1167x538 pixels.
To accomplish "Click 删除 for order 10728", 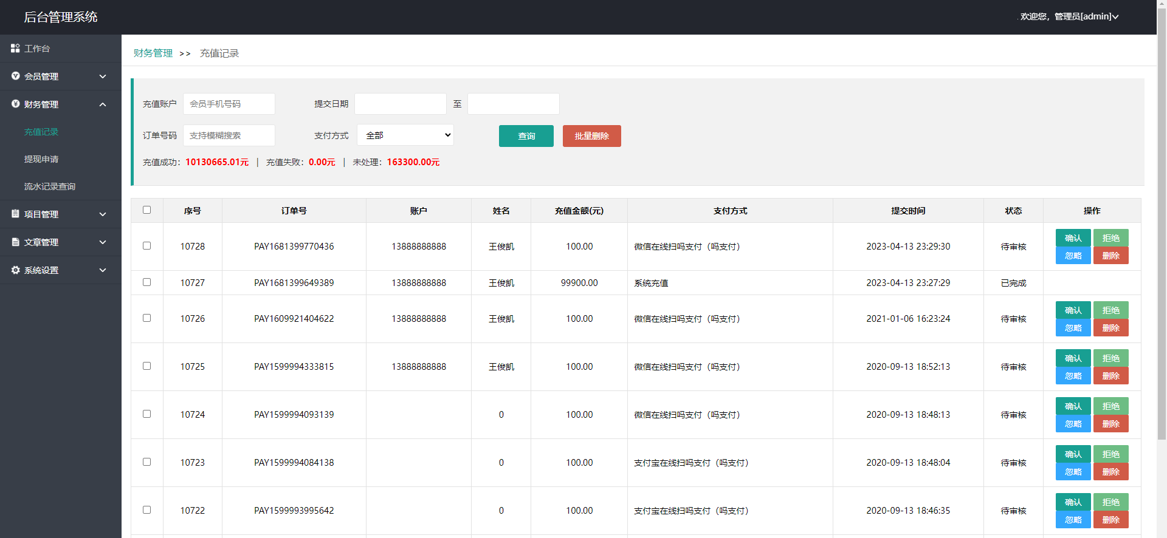I will (x=1111, y=256).
